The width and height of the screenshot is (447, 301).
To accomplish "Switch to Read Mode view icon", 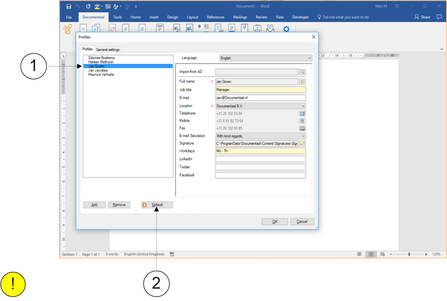I will [359, 254].
